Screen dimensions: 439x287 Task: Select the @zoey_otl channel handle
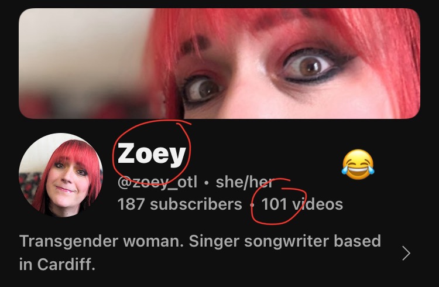157,183
